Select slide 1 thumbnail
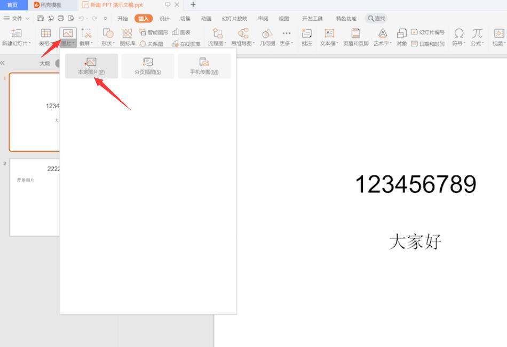Viewport: 507px width, 347px height. (35, 112)
